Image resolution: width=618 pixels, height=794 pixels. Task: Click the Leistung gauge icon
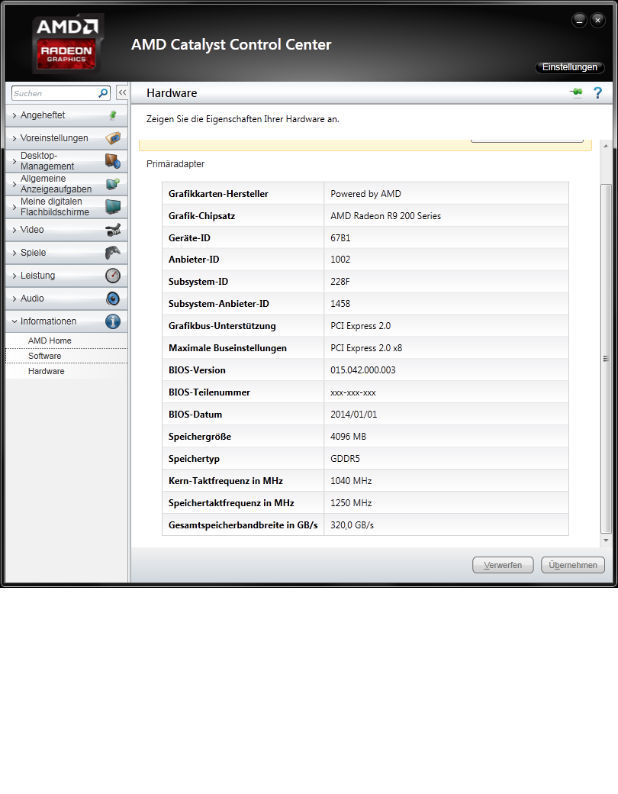(x=113, y=276)
